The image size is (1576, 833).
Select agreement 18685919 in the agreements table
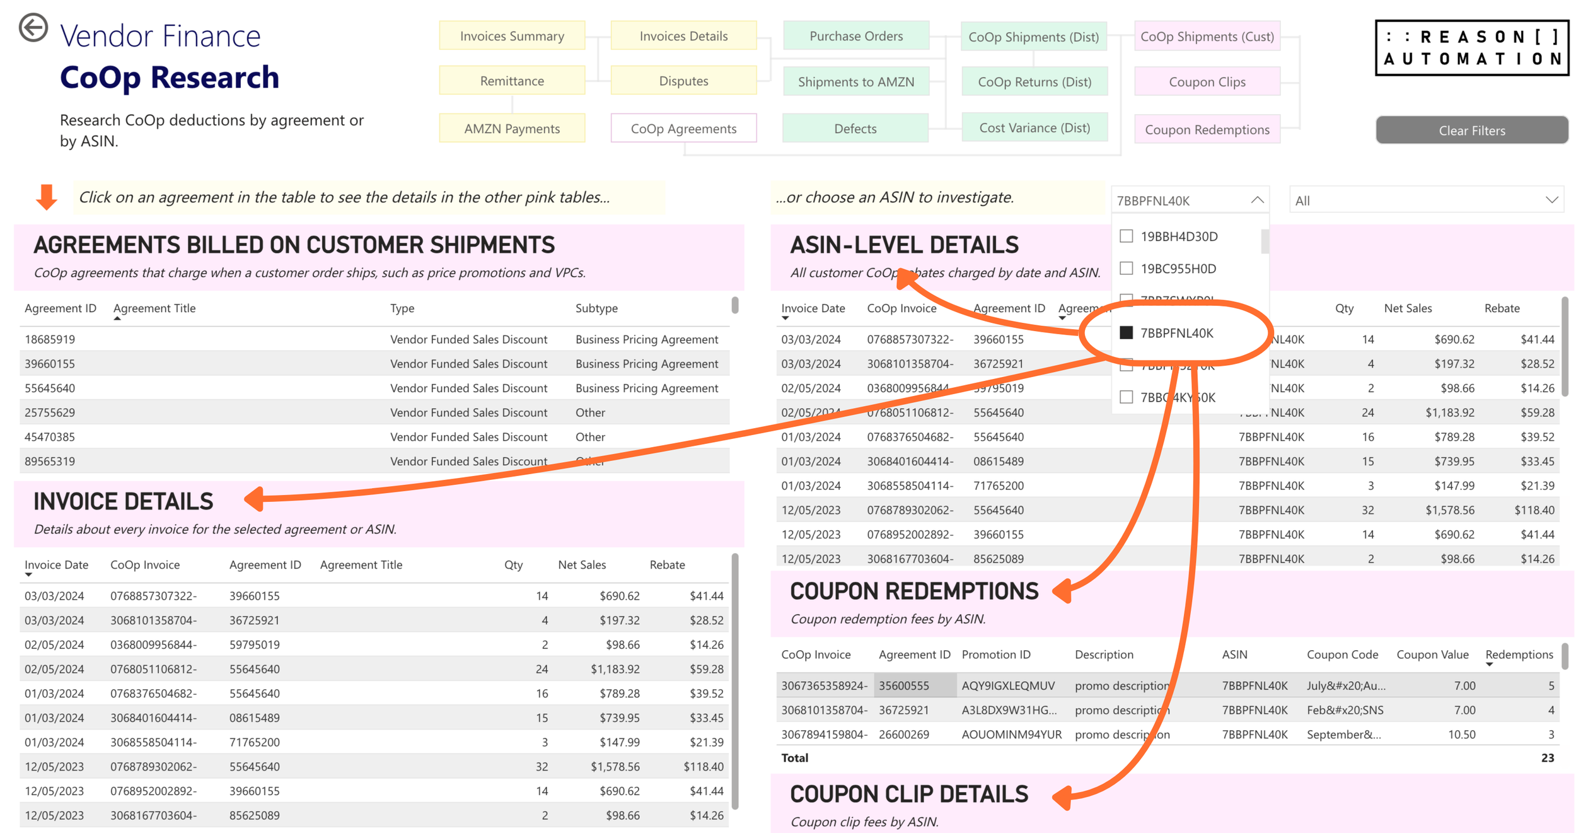(x=50, y=339)
